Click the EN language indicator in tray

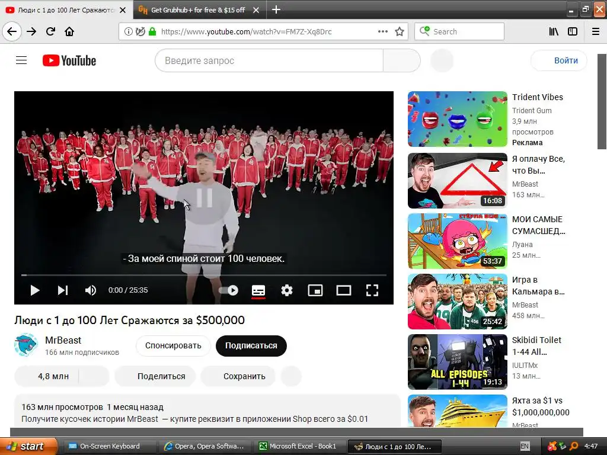[525, 446]
